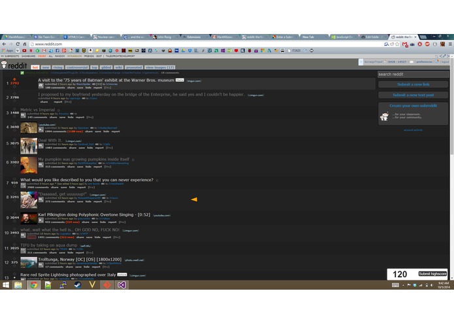Open the Apps bookmarks shortcut
This screenshot has height=323, width=454.
coord(8,51)
